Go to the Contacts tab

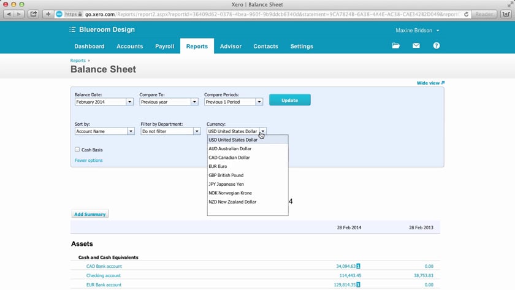pyautogui.click(x=265, y=47)
